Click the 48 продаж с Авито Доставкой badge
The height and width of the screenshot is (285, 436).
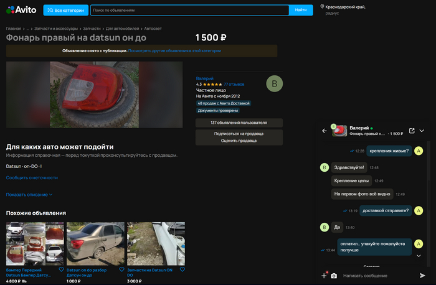tap(224, 103)
